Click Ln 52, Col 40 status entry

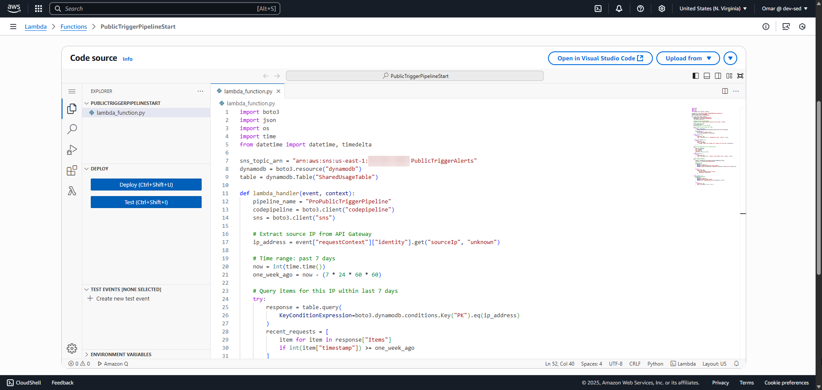(x=560, y=364)
